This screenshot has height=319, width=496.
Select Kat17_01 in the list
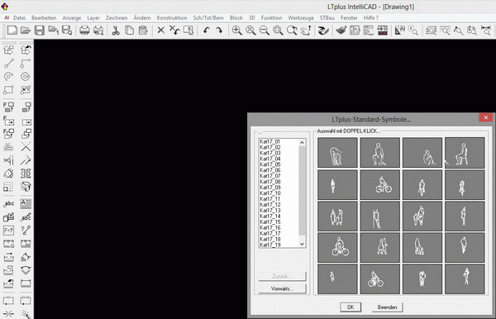(x=269, y=141)
